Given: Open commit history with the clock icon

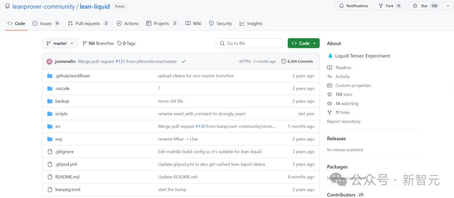Looking at the screenshot, I should pyautogui.click(x=284, y=61).
